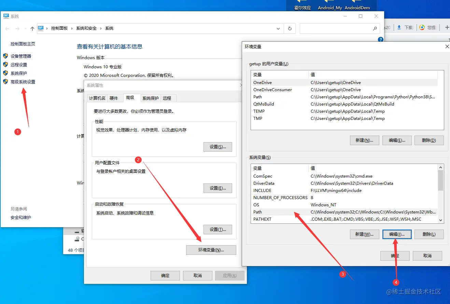The image size is (450, 304).
Task: Select the PATHEXT system variable row
Action: click(344, 219)
